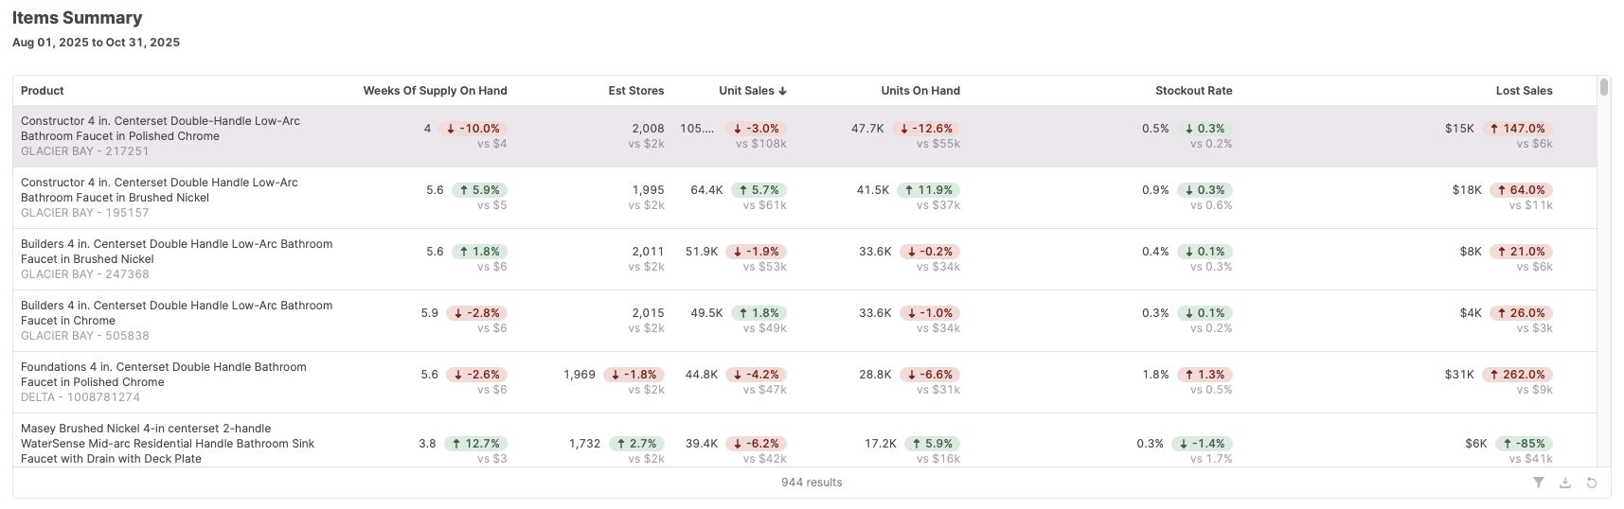Click the Unit Sales descending sort arrow

point(783,91)
